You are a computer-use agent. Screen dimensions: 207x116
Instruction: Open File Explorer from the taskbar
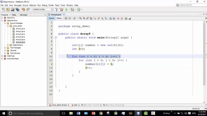[x=71, y=113]
